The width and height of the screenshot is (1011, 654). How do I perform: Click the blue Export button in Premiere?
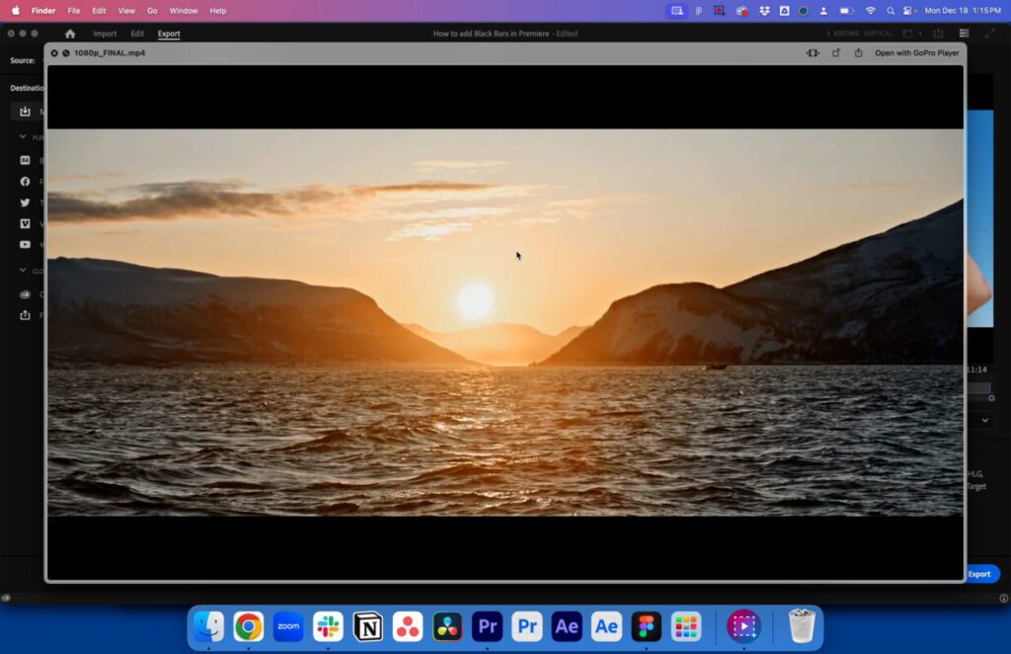coord(982,574)
